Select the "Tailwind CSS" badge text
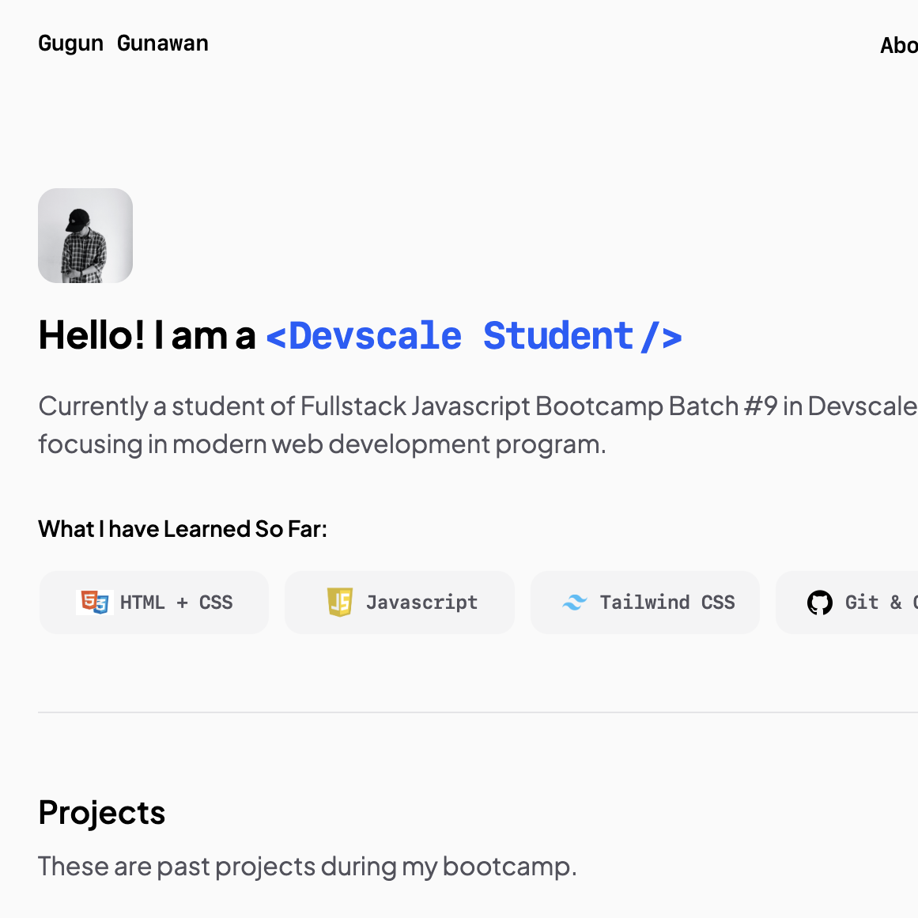 667,603
